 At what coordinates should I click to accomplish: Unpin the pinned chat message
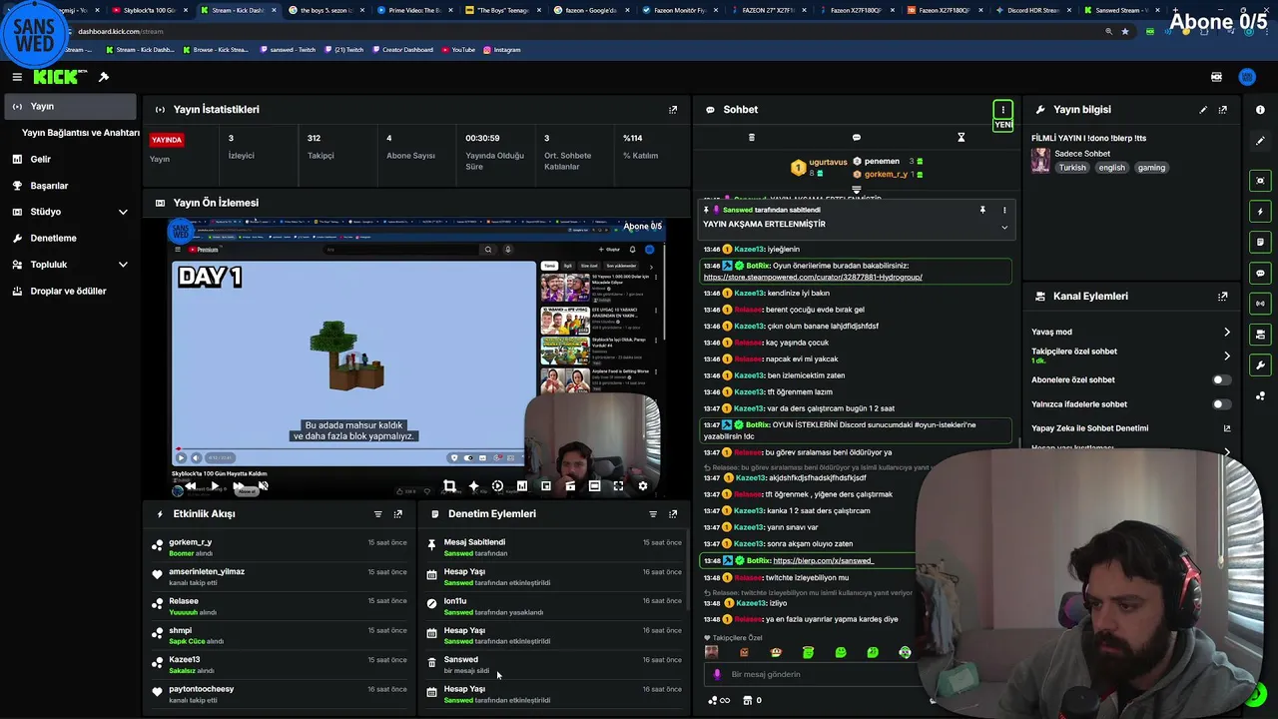click(982, 210)
